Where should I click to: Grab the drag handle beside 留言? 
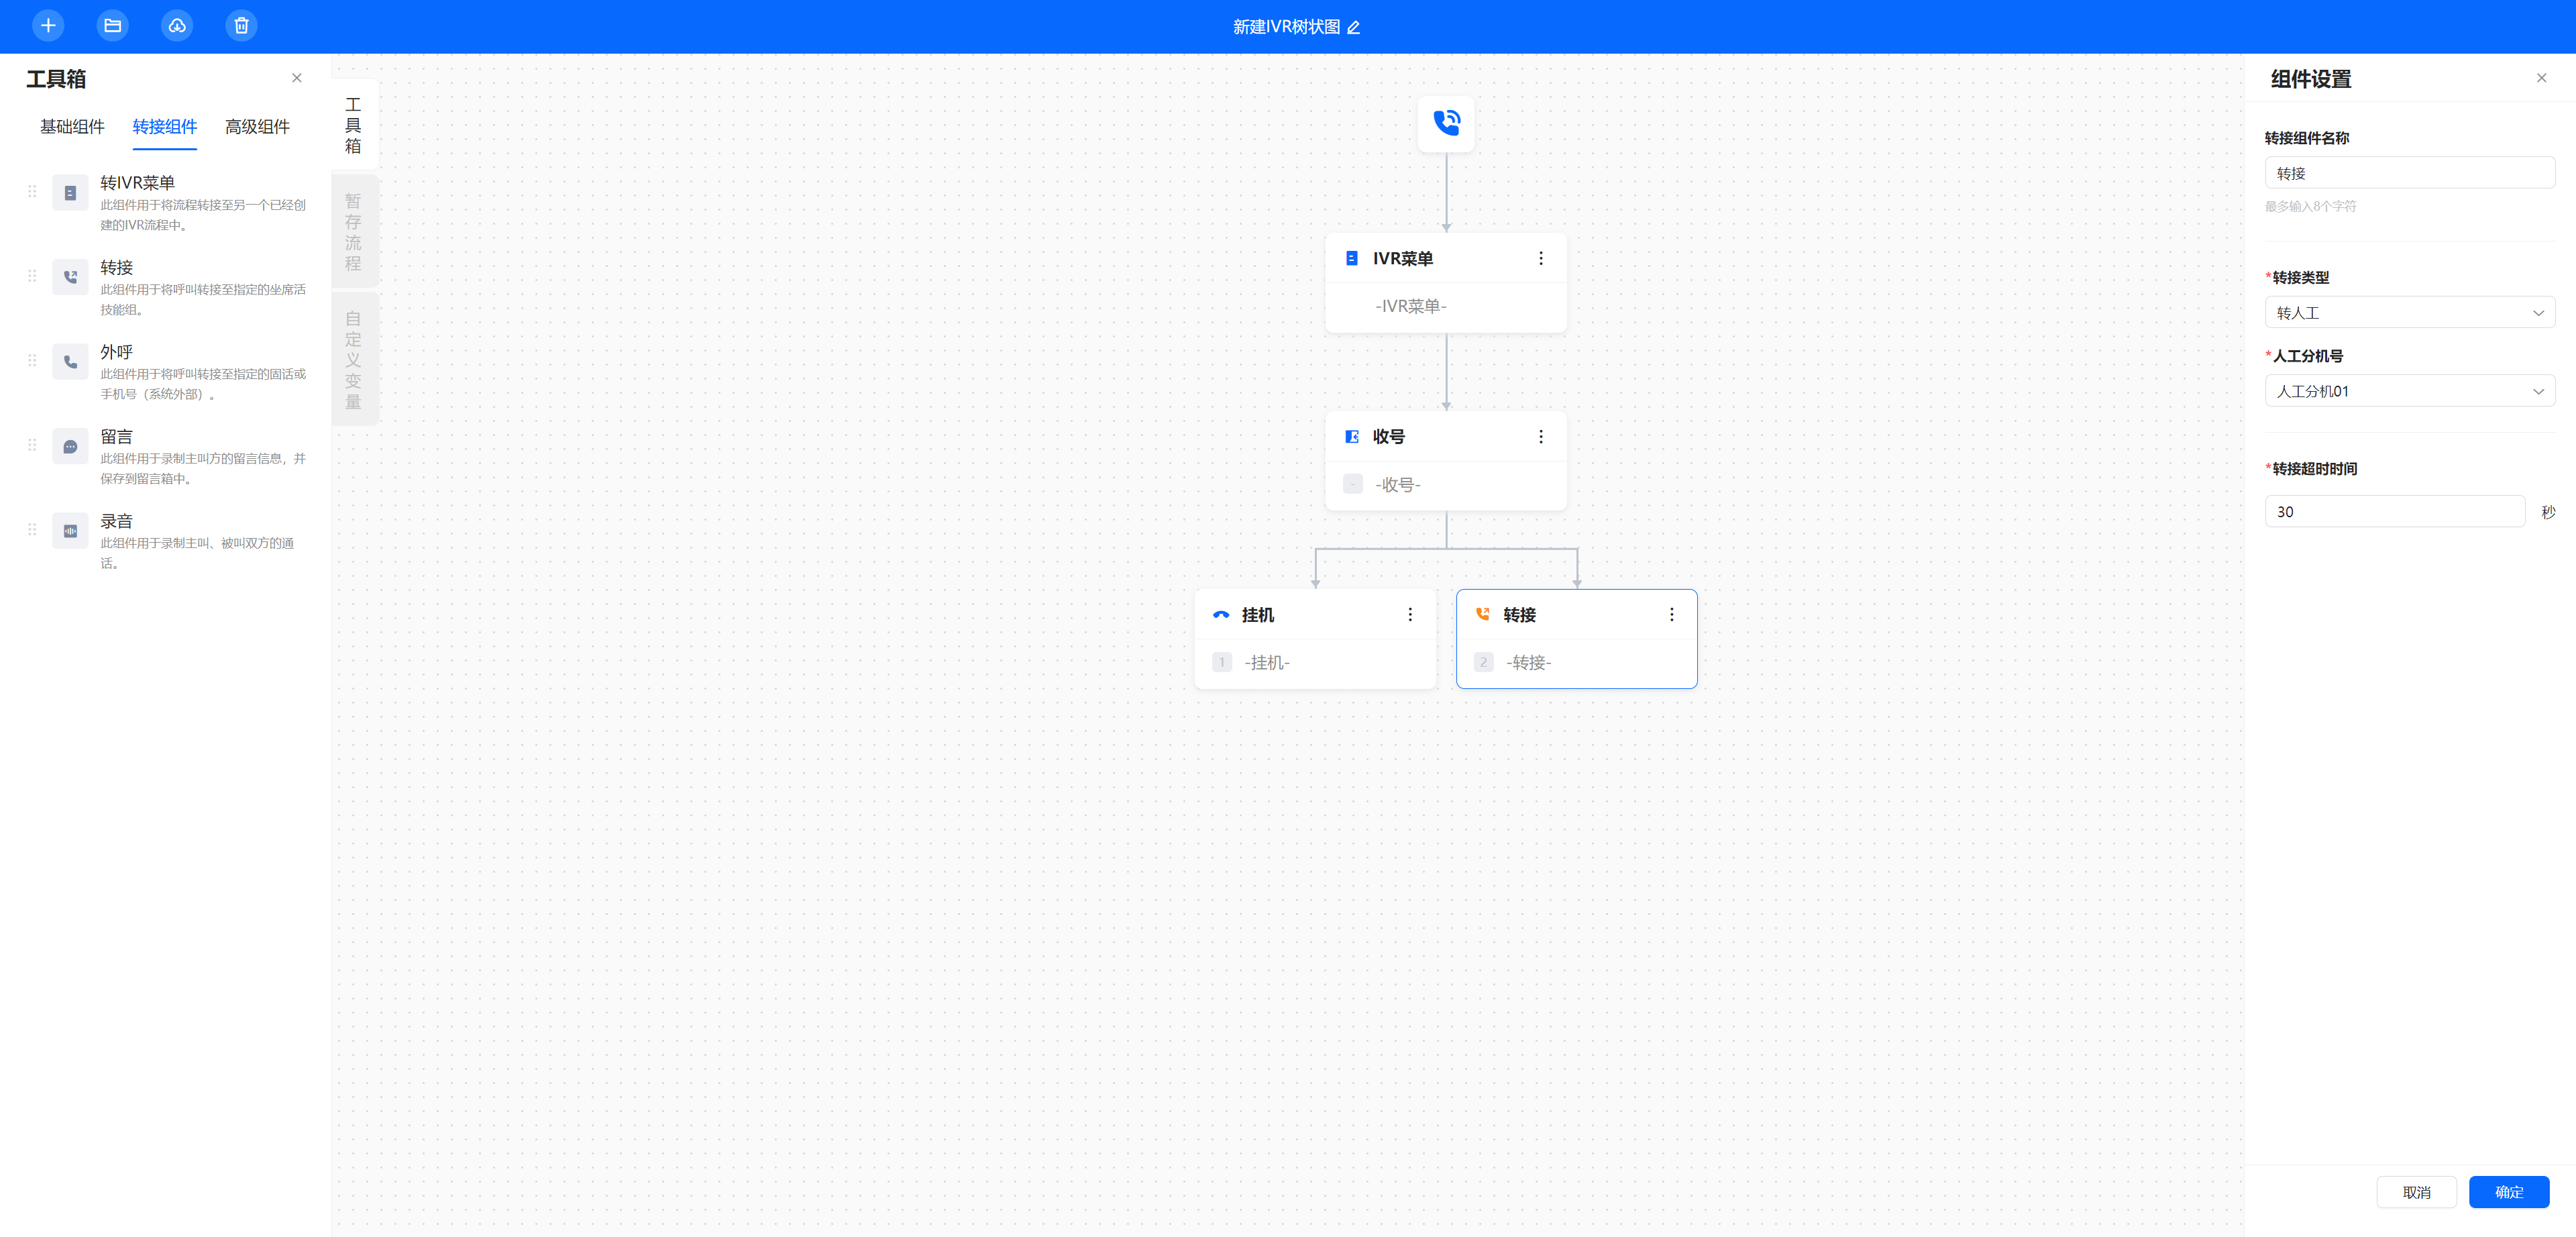click(32, 444)
